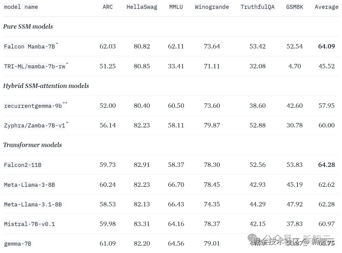Click the Meta-Llama-3.1-8B model name
Image resolution: width=342 pixels, height=253 pixels.
[33, 205]
